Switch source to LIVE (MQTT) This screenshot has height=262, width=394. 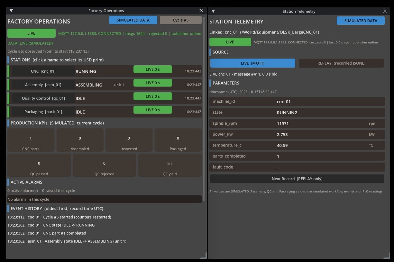(253, 63)
